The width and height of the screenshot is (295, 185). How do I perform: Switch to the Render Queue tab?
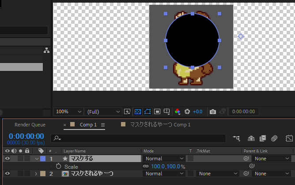(30, 125)
